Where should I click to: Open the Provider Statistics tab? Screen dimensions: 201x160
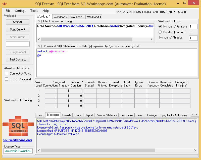(x=106, y=115)
